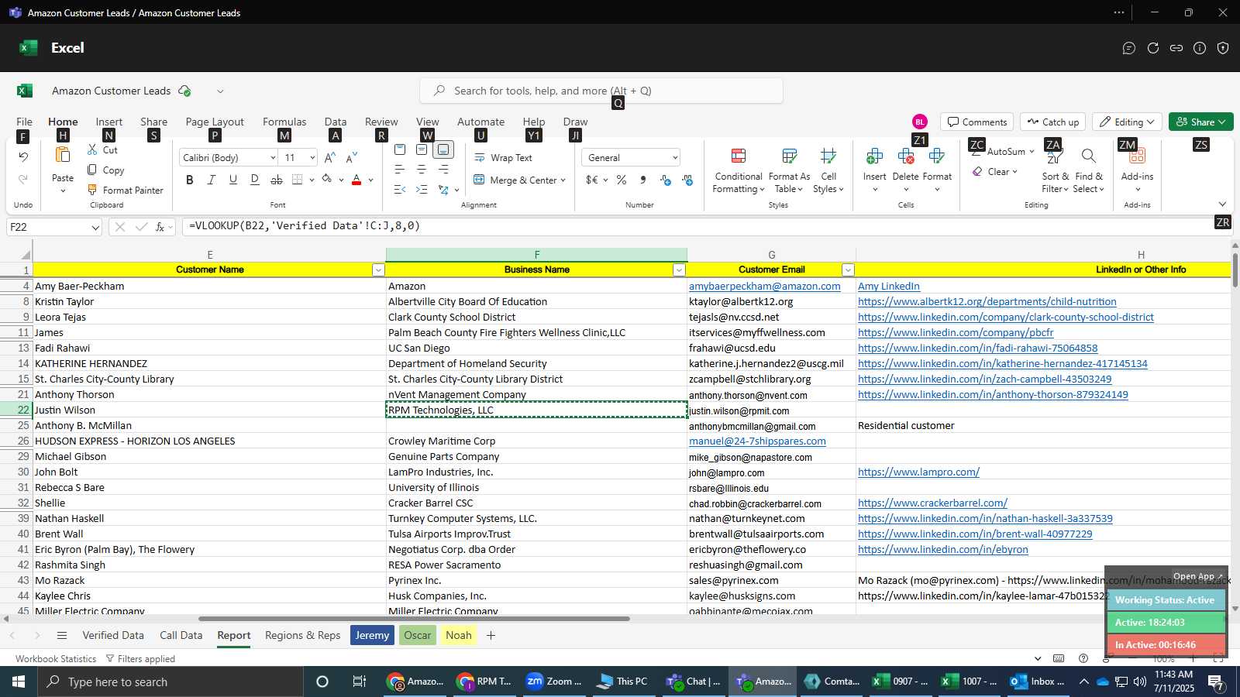Toggle italic formatting

[x=212, y=180]
